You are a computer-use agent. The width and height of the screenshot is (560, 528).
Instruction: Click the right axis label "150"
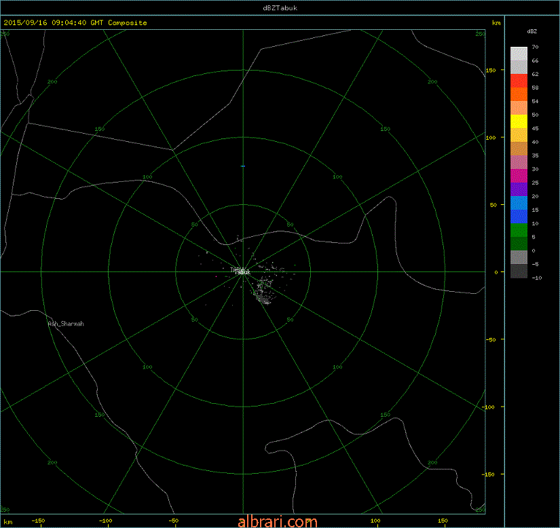point(491,71)
